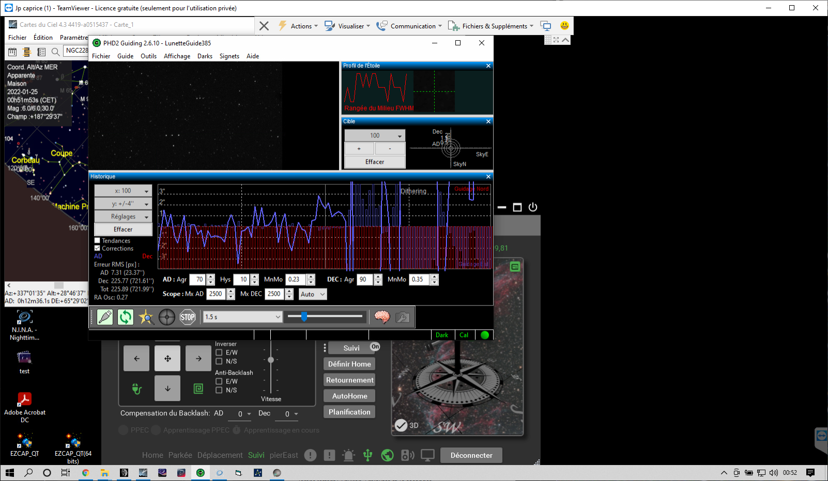This screenshot has height=481, width=828.
Task: Toggle the PPEC switch
Action: [123, 430]
